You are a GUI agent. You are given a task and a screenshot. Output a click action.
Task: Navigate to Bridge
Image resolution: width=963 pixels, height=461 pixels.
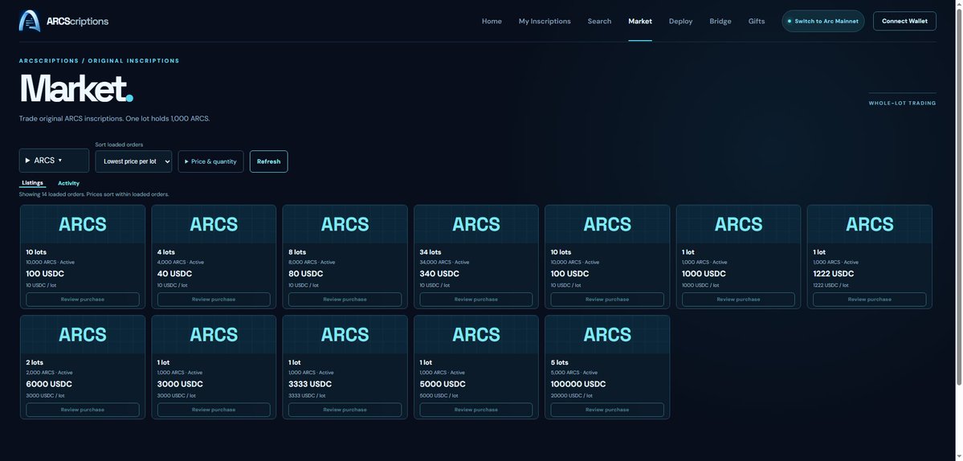coord(720,21)
